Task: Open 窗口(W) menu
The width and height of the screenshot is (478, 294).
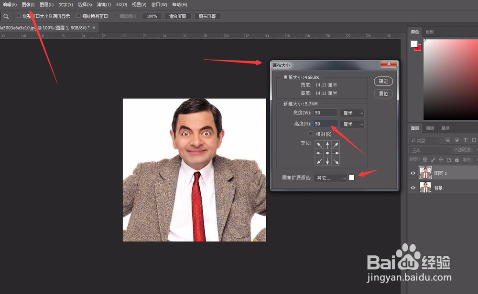Action: (x=159, y=5)
